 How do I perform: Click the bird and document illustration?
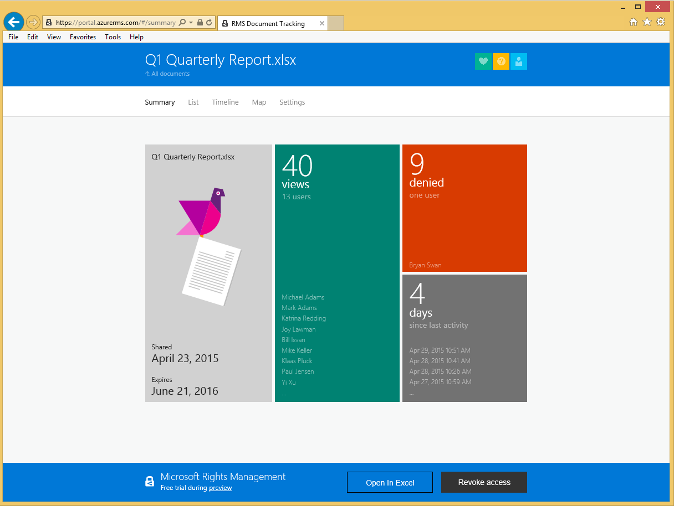click(x=208, y=246)
